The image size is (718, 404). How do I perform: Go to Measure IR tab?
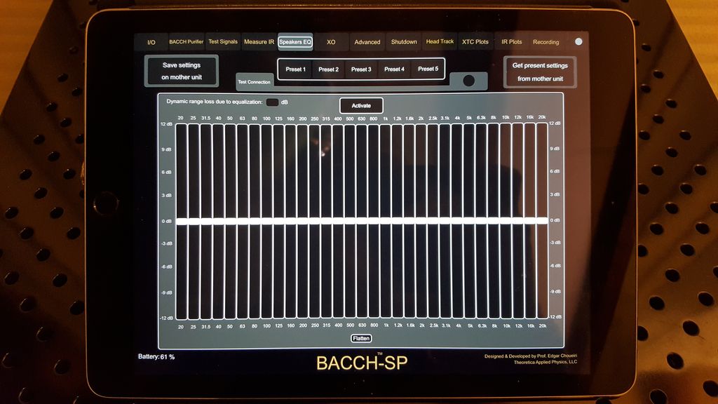(x=259, y=41)
